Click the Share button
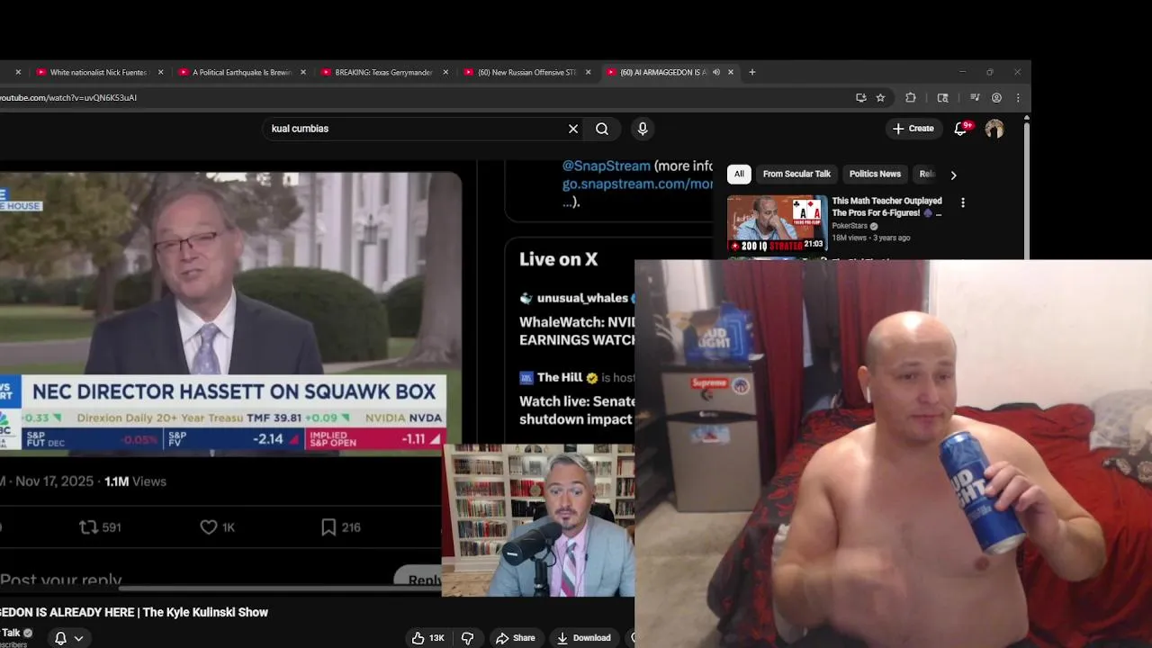The height and width of the screenshot is (648, 1152). pos(515,637)
